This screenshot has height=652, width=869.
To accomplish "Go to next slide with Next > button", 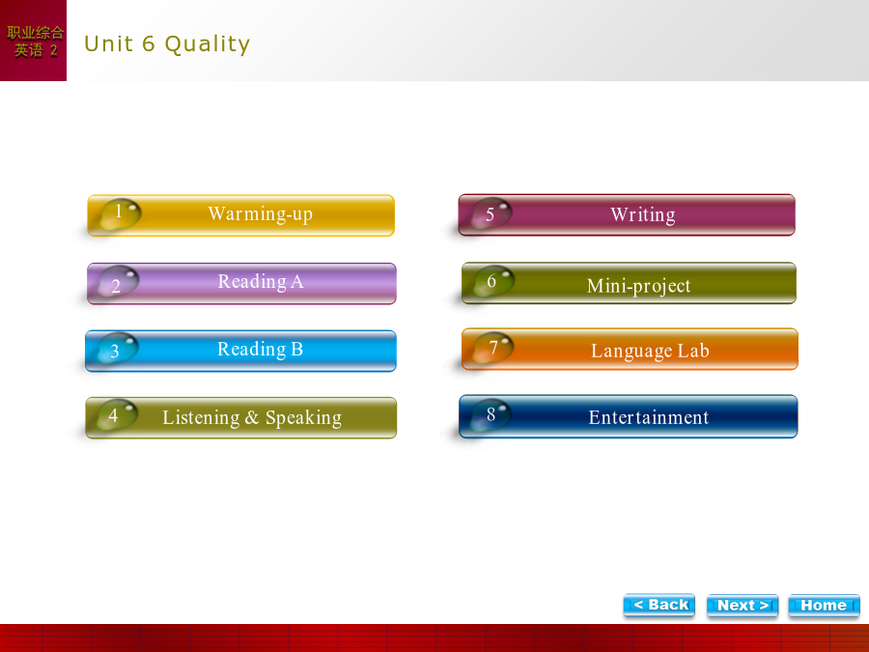I will point(743,606).
